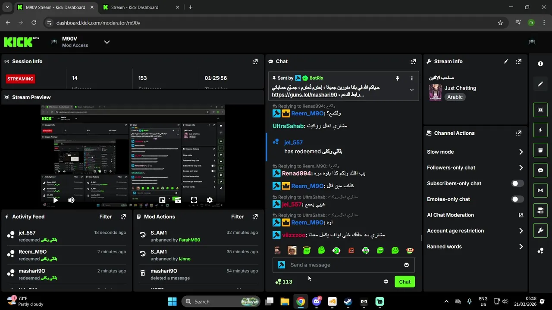The width and height of the screenshot is (552, 310).
Task: Open chat settings gear icon
Action: pos(386,282)
